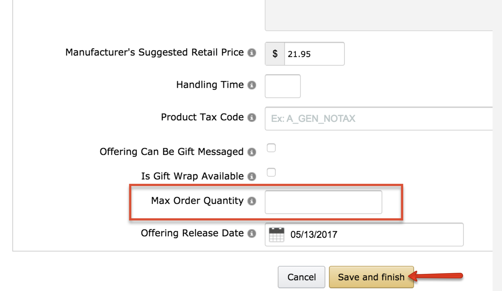Click the large gray text area at top

[379, 14]
